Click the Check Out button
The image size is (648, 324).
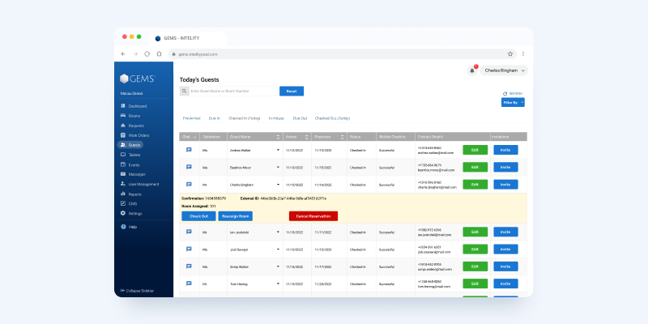click(x=198, y=216)
